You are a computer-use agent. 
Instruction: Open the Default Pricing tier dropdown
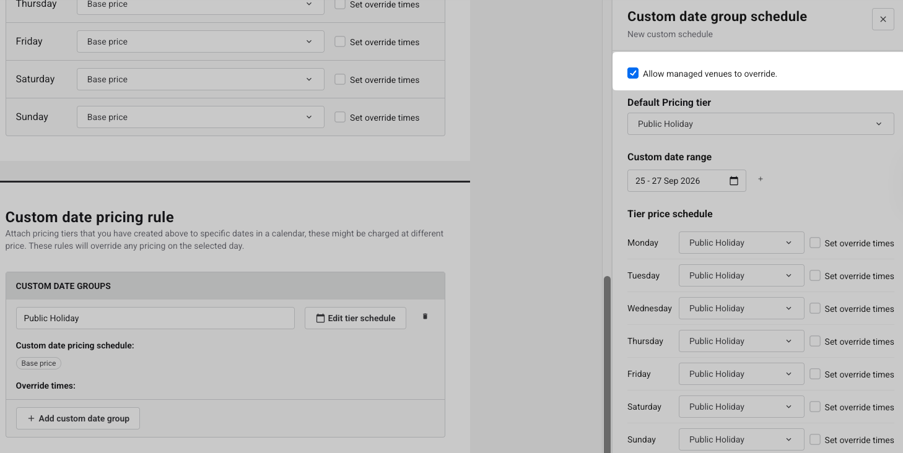(x=761, y=124)
